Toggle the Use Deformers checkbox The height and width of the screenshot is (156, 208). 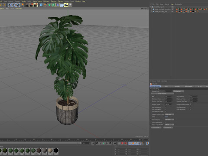190,110
